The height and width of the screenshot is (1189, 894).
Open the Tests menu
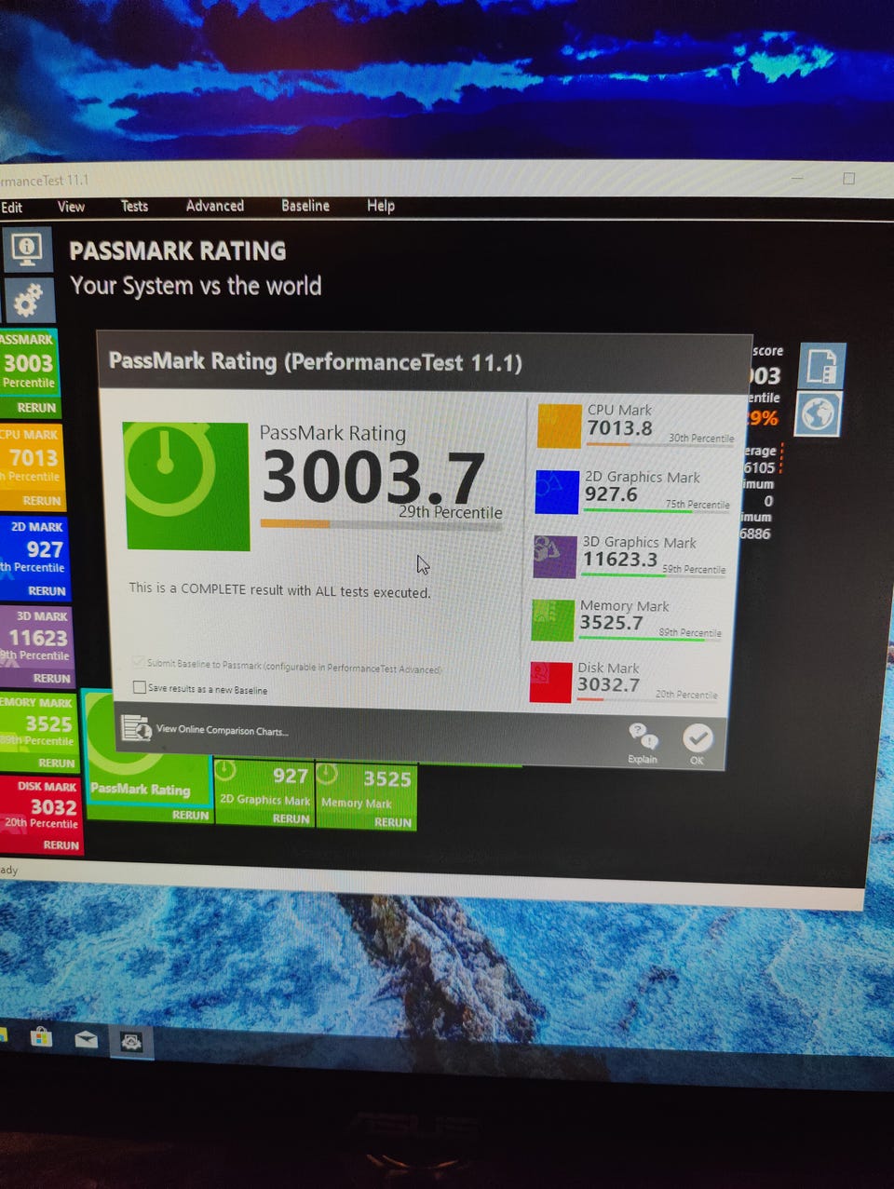[x=134, y=206]
